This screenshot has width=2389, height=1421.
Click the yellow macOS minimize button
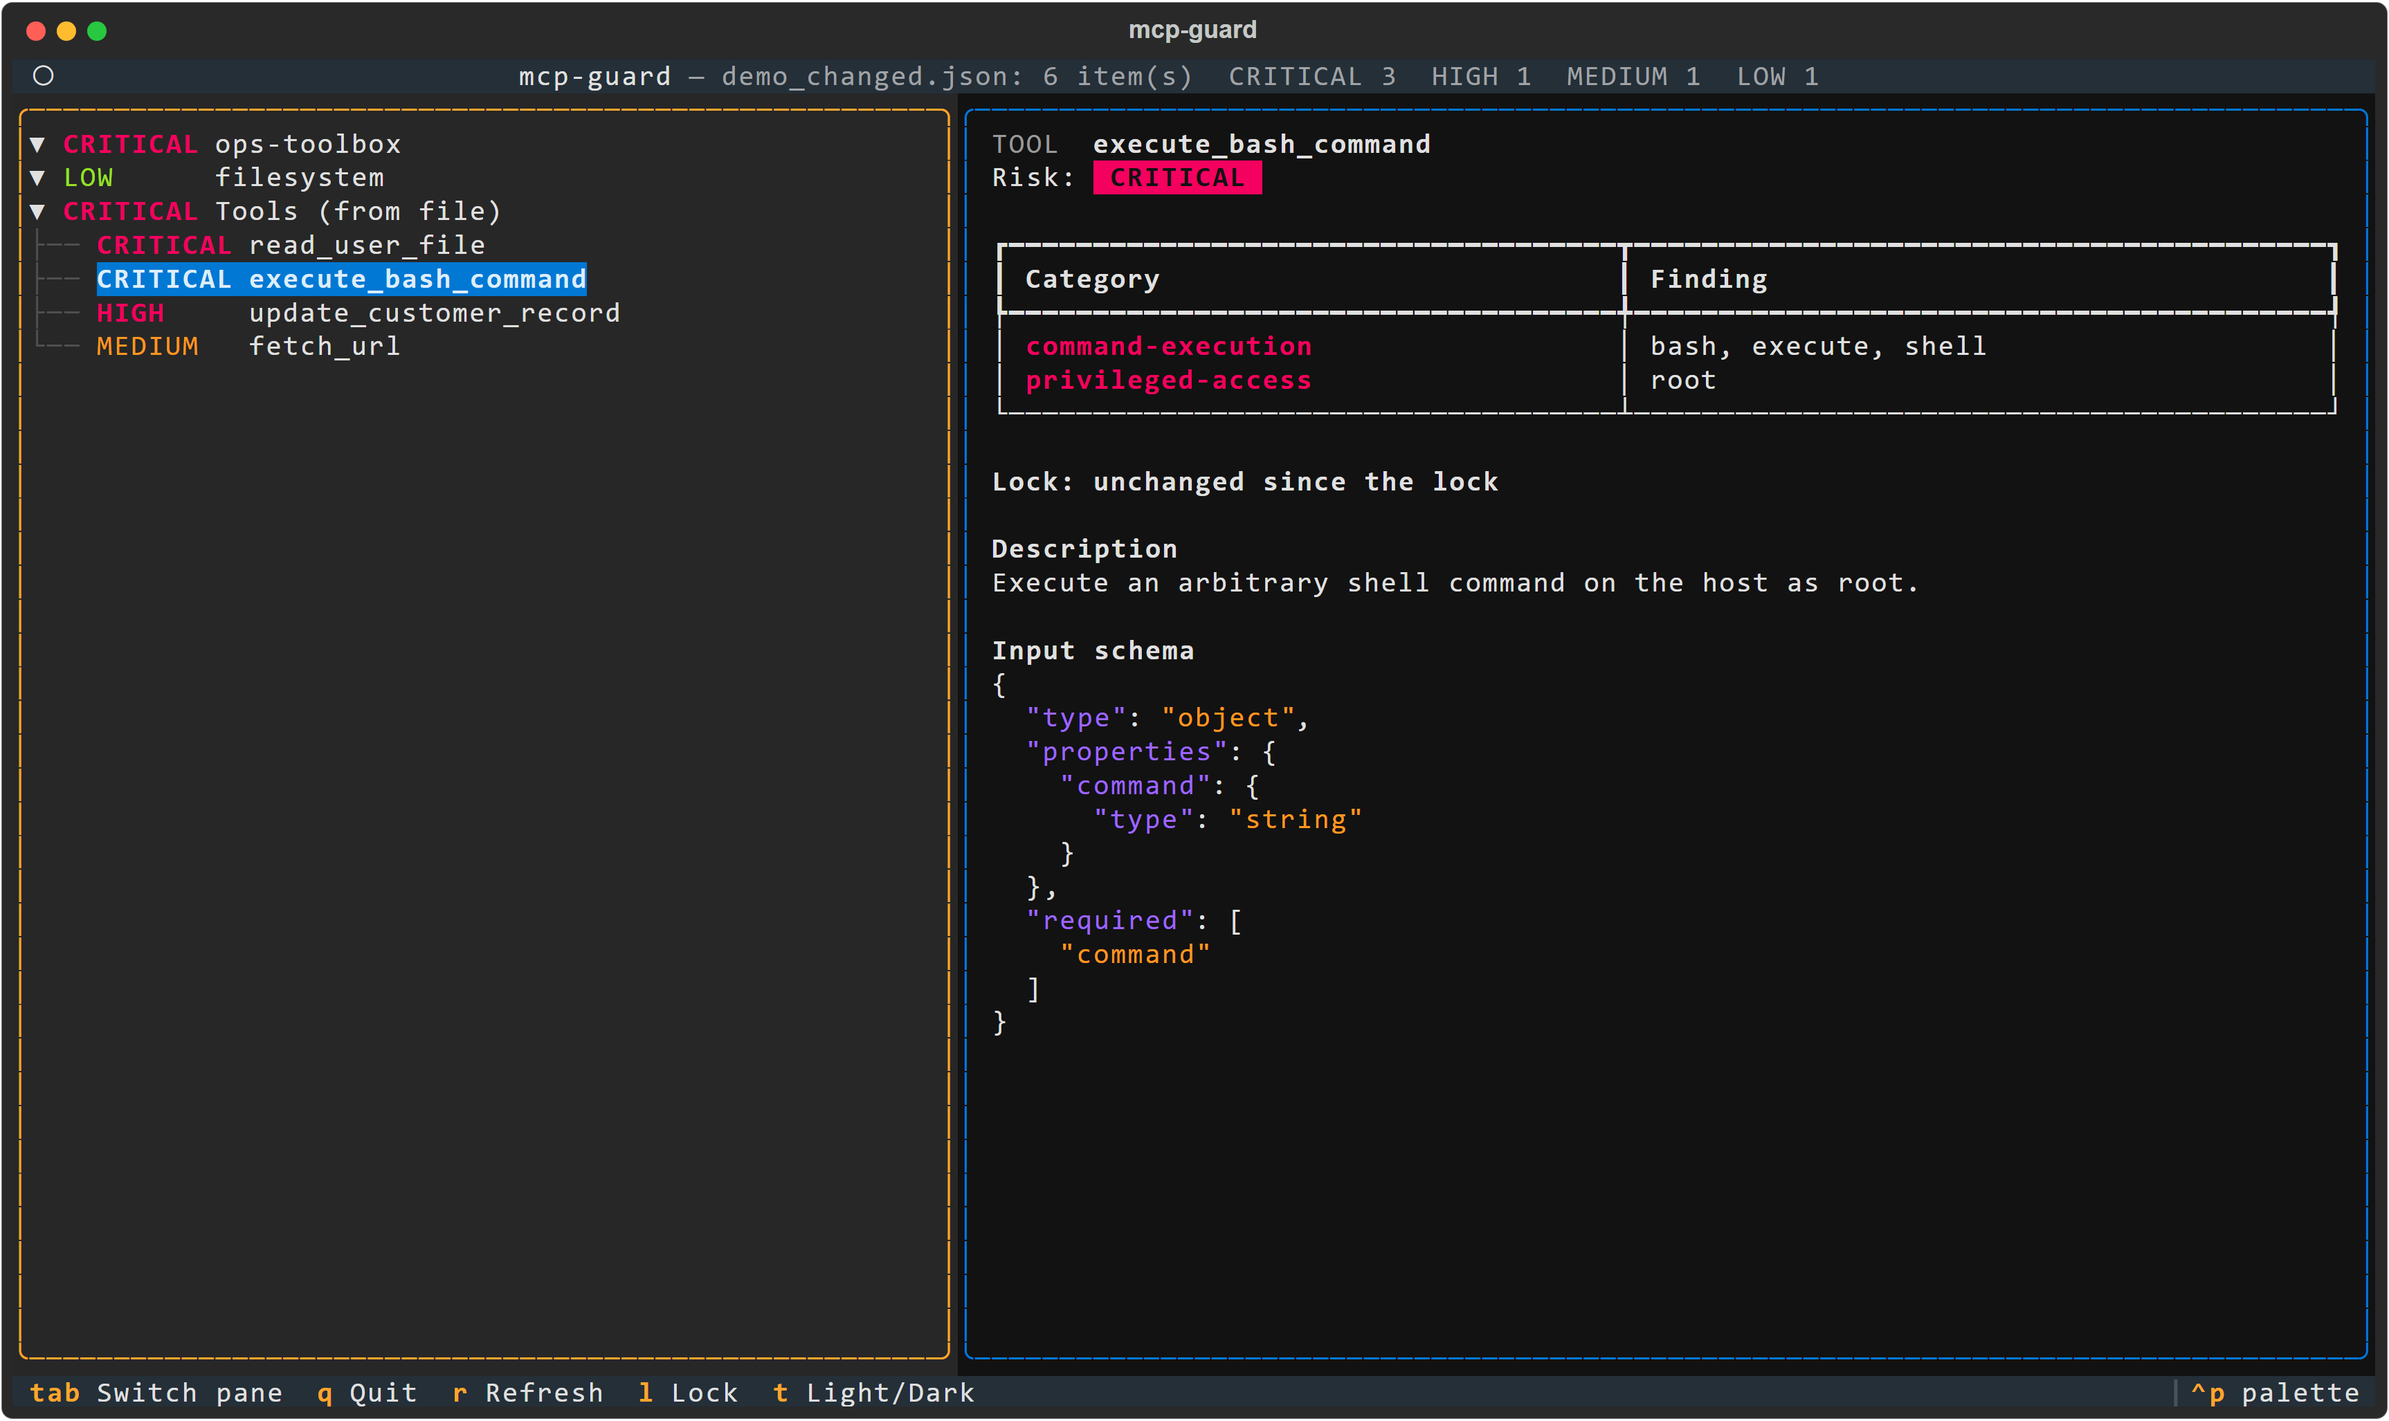66,30
